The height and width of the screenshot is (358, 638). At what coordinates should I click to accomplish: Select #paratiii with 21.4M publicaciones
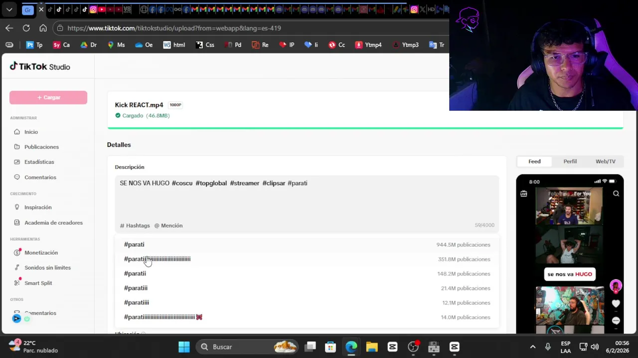pyautogui.click(x=307, y=288)
